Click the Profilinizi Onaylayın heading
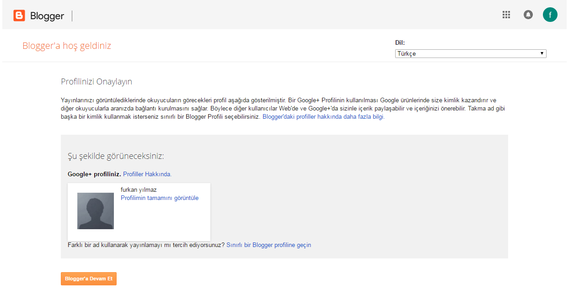 coord(97,82)
